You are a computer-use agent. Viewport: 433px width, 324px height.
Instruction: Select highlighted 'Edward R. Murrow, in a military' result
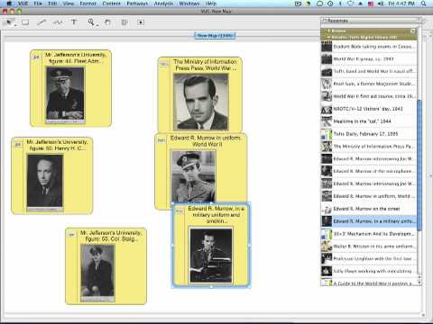(x=369, y=221)
